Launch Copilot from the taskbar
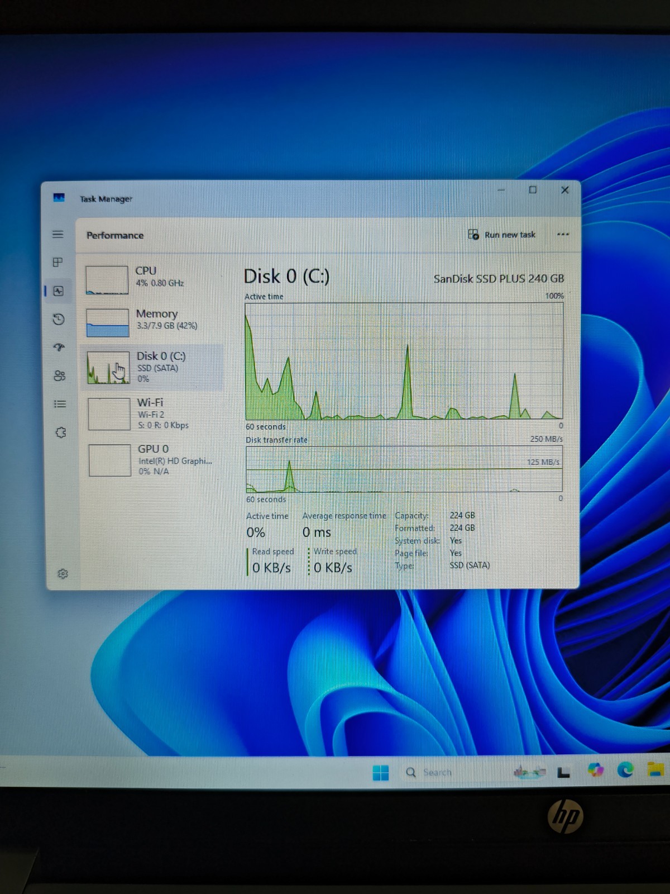The width and height of the screenshot is (670, 894). (x=595, y=770)
